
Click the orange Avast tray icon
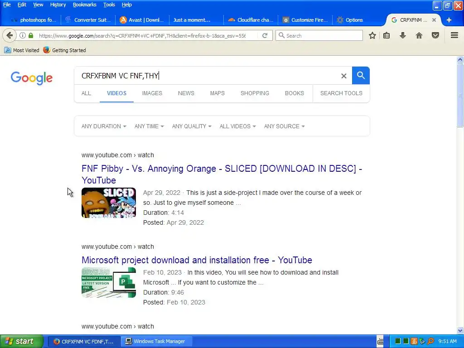click(x=414, y=342)
